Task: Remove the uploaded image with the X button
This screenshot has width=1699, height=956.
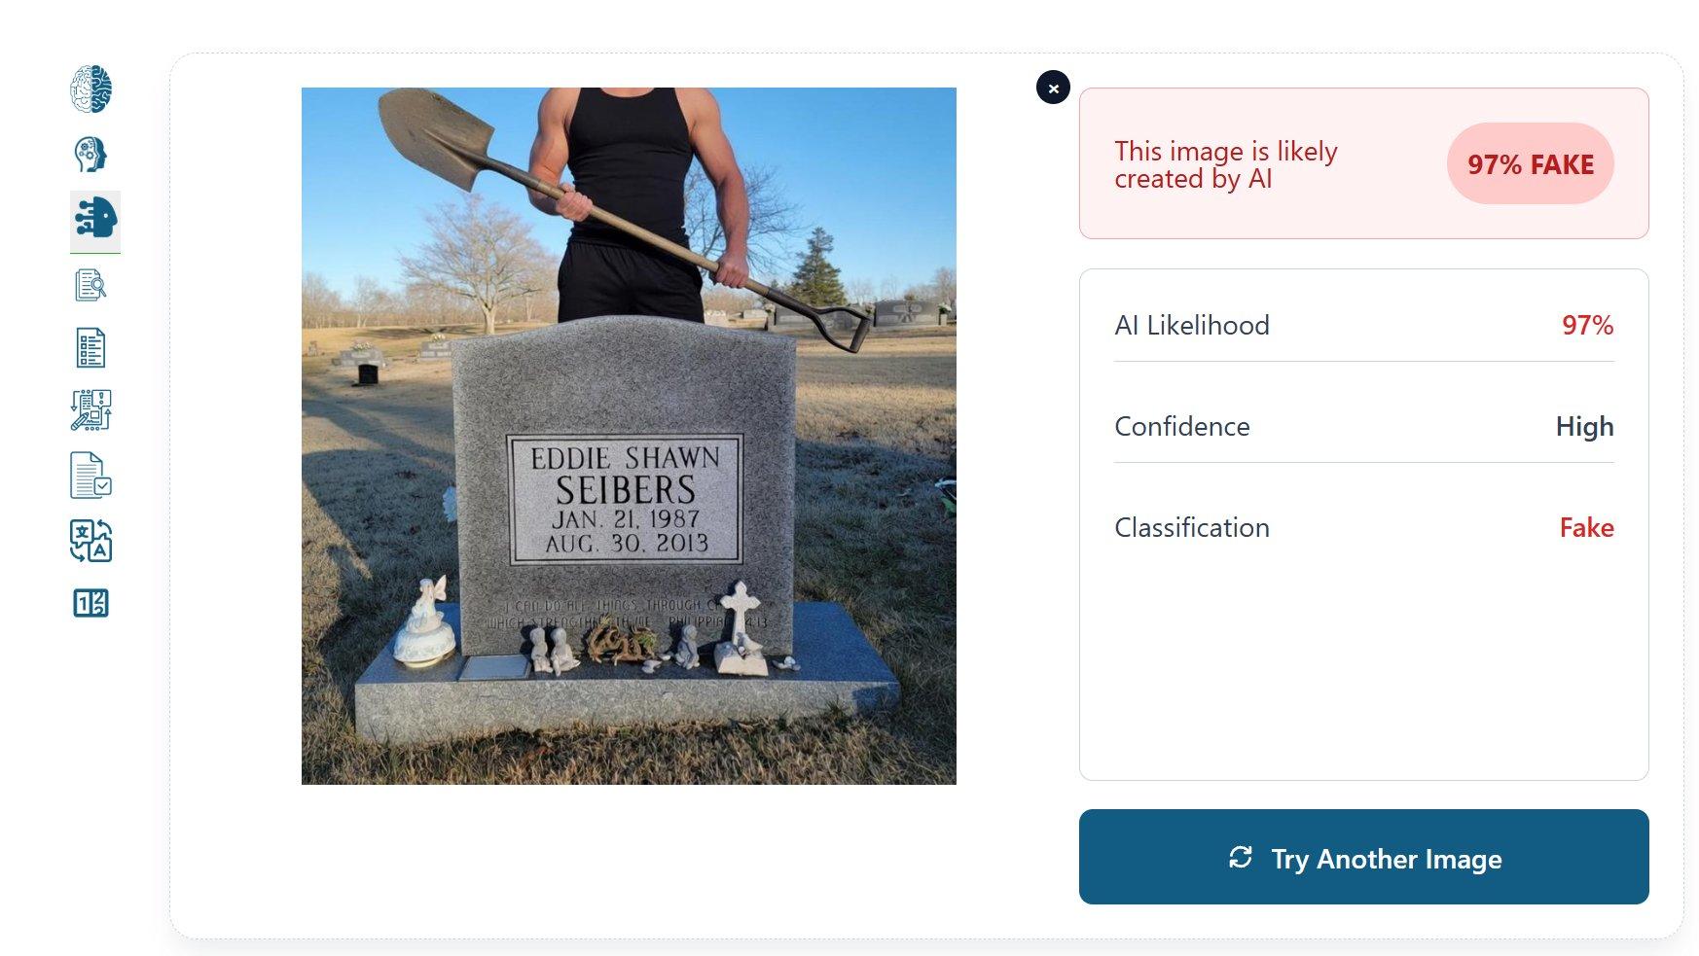Action: tap(1053, 88)
